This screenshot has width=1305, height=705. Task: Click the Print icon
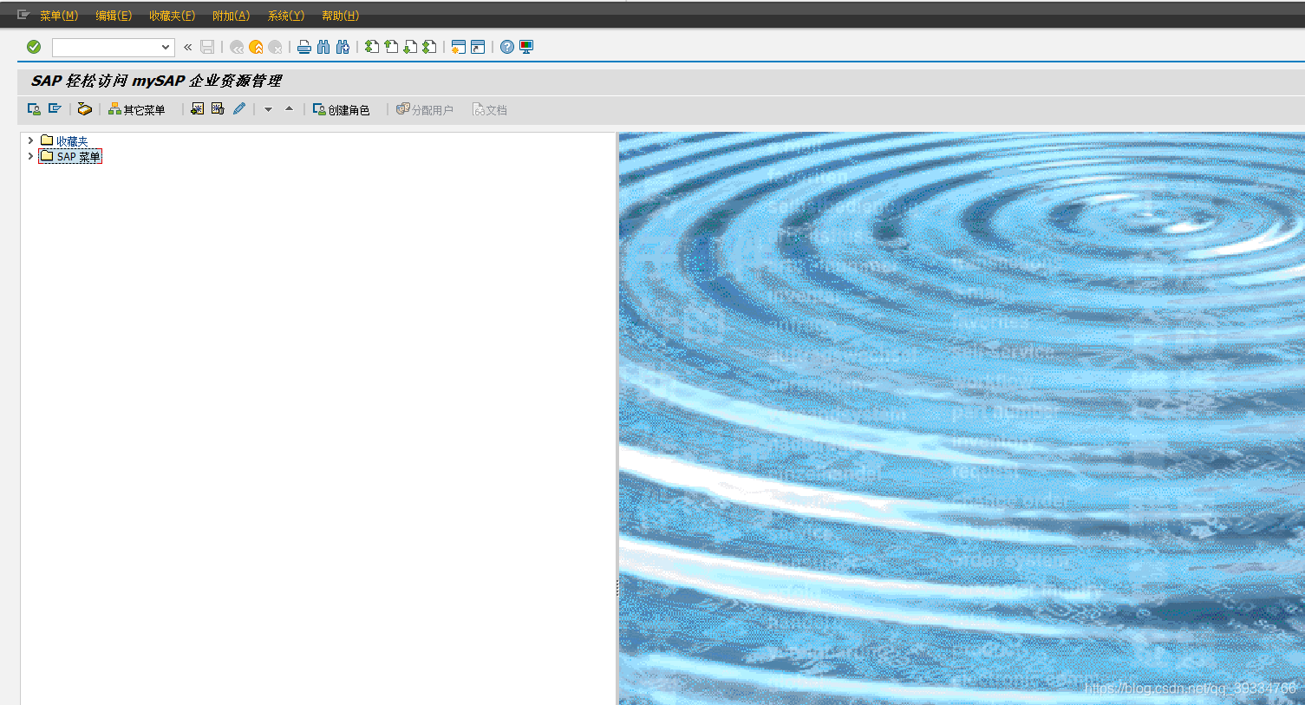[304, 47]
